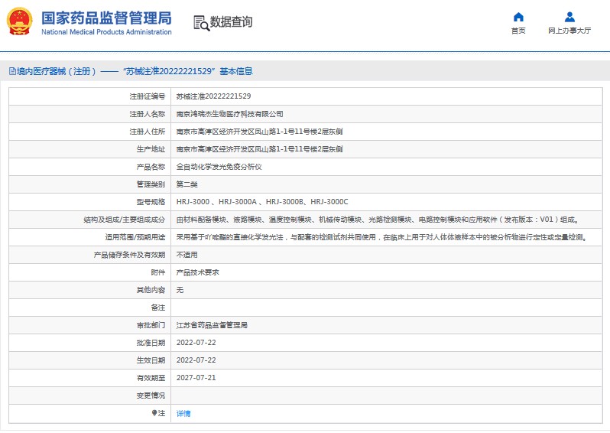The width and height of the screenshot is (610, 433).
Task: Click the 型号规格 row label
Action: 151,202
